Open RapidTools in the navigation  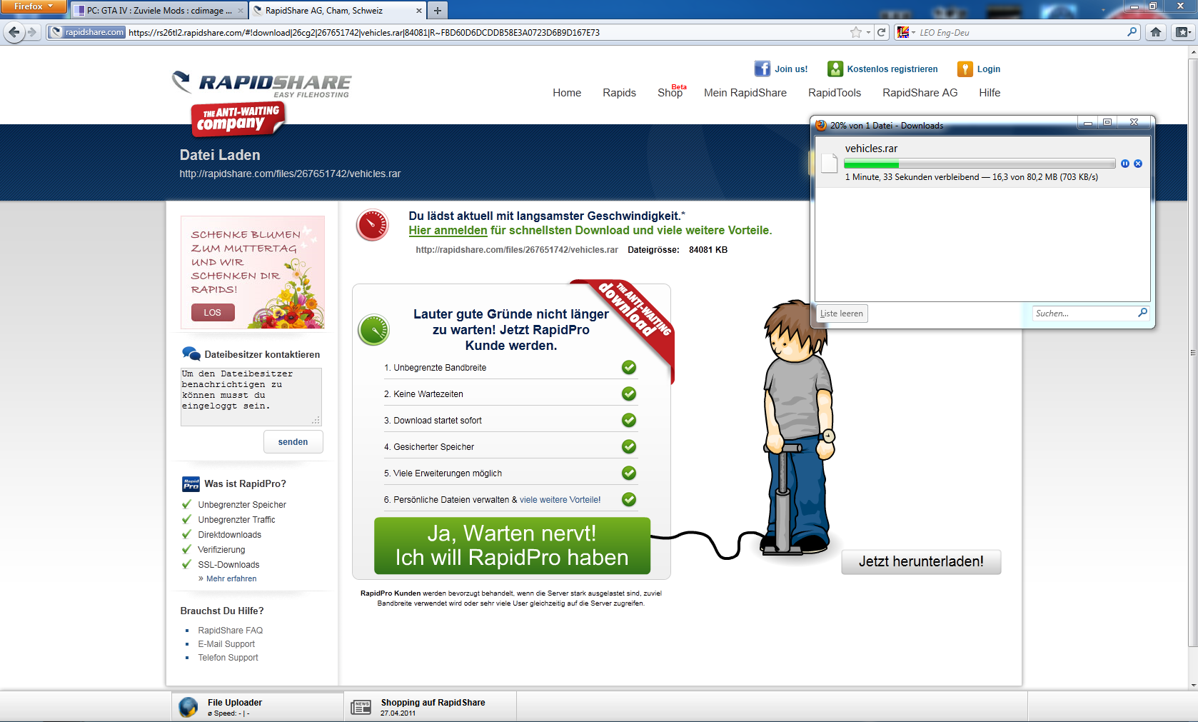(835, 93)
